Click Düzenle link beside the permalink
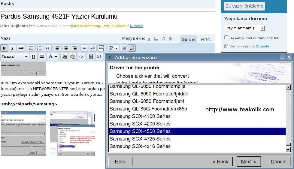Screen dimensions: 294x169 point(137,26)
